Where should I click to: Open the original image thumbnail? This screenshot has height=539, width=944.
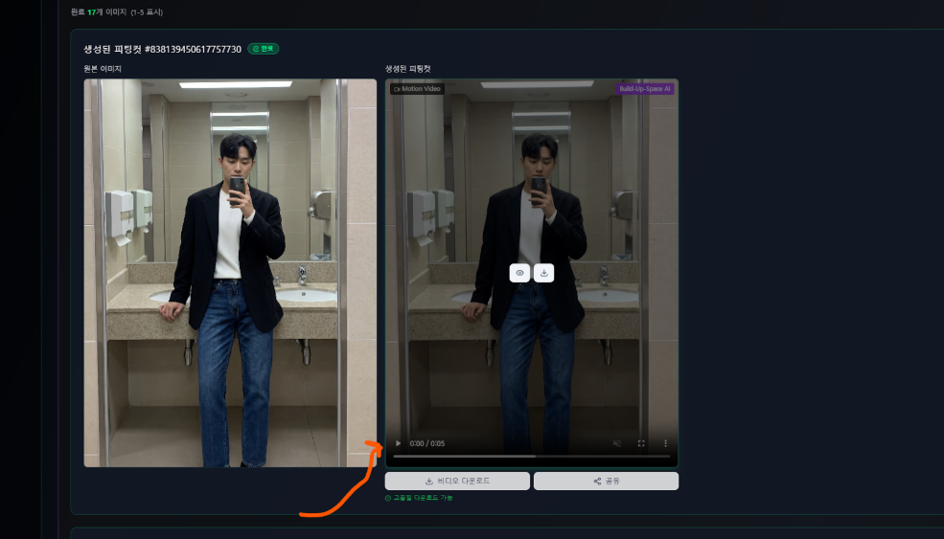[x=230, y=273]
